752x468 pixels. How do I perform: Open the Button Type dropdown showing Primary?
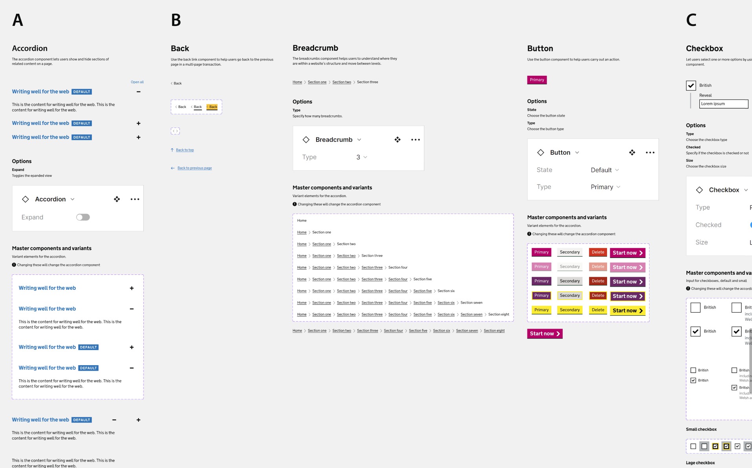pyautogui.click(x=605, y=187)
